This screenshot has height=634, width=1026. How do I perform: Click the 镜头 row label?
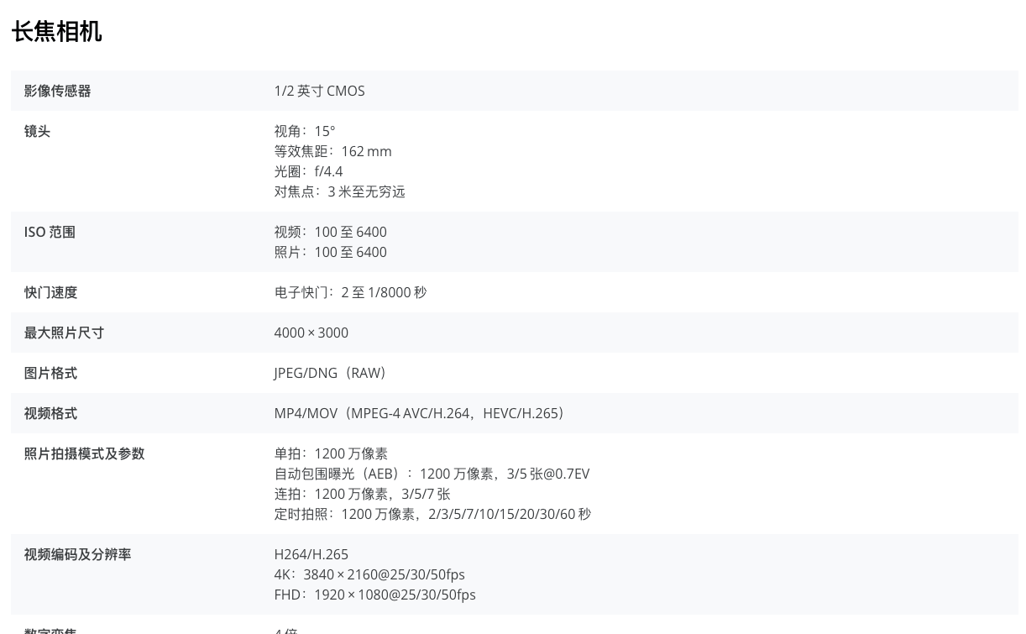point(37,131)
